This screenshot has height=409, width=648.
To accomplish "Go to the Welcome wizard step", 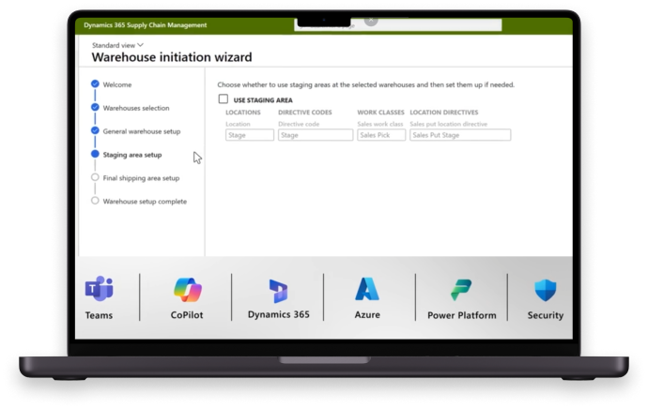I will pyautogui.click(x=117, y=84).
